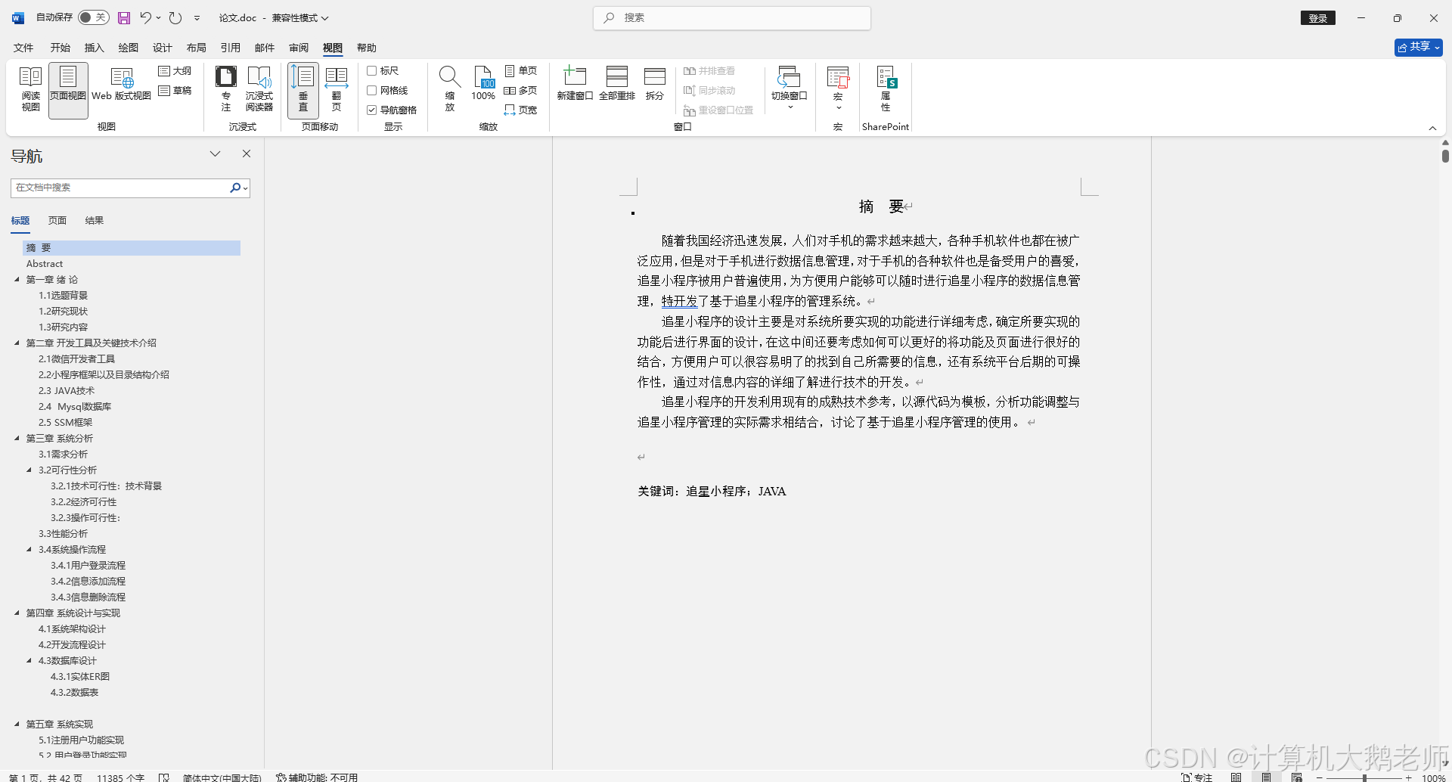Click the Login (登录) button

click(1318, 18)
